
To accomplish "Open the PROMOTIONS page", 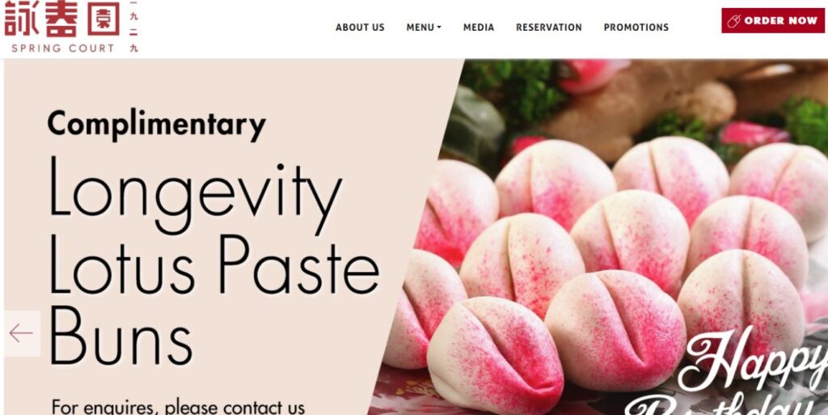I will [636, 27].
